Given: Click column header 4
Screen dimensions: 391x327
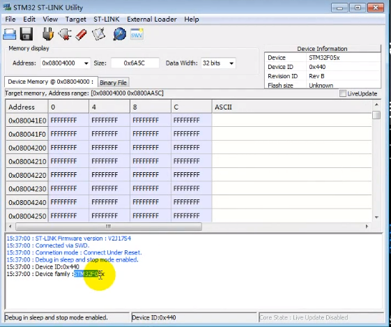Looking at the screenshot, I should pos(109,107).
